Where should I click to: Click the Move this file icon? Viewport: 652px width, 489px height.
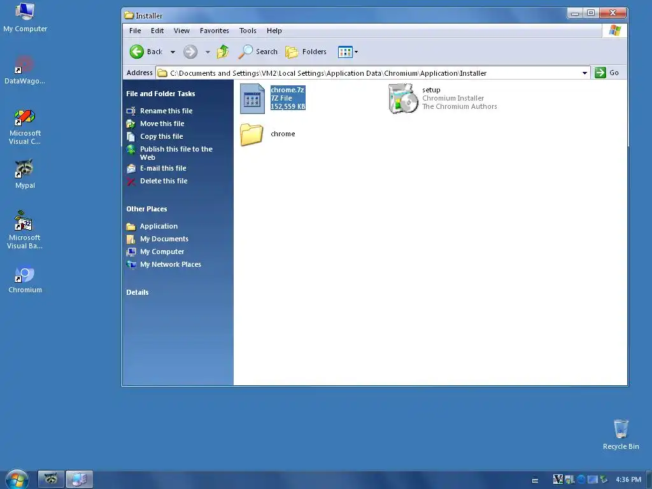[x=131, y=124]
